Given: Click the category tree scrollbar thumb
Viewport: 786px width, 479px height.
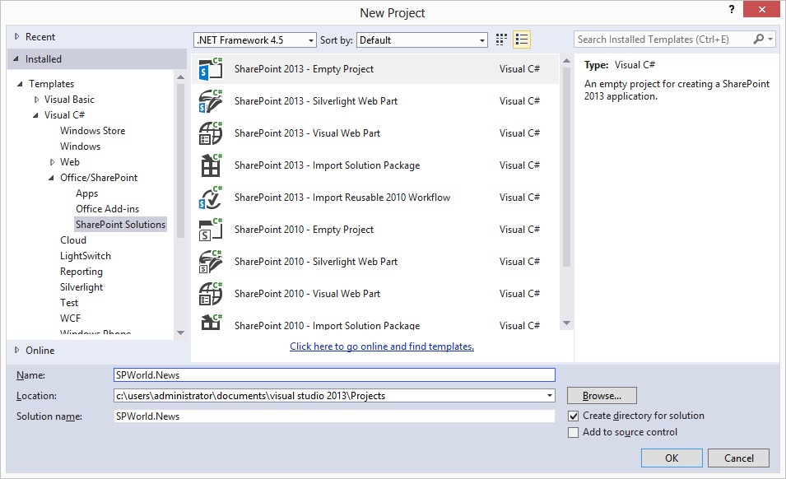Looking at the screenshot, I should (x=180, y=160).
